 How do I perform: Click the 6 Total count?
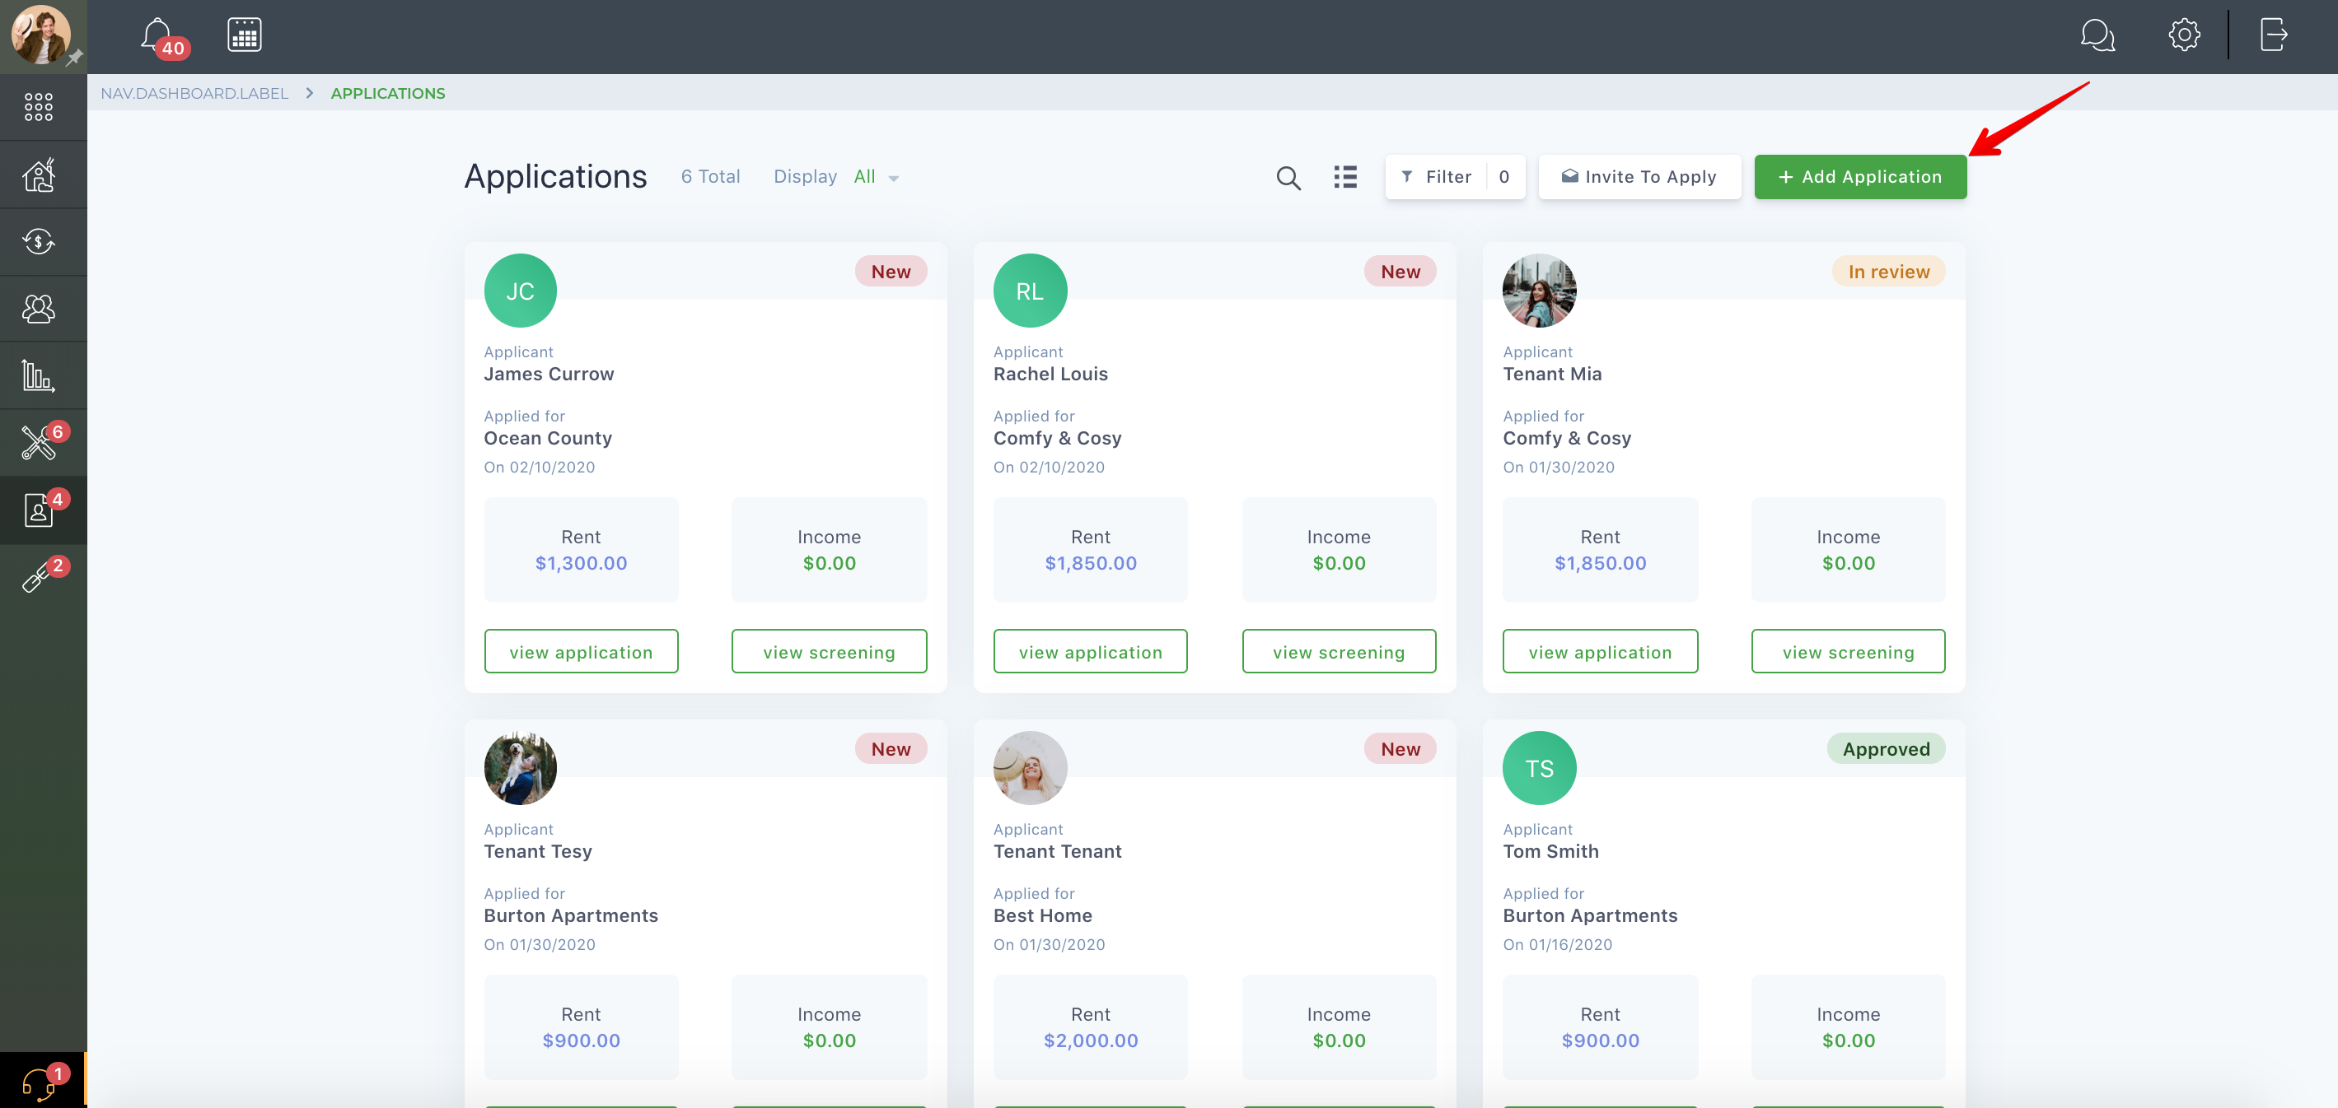[x=710, y=177]
